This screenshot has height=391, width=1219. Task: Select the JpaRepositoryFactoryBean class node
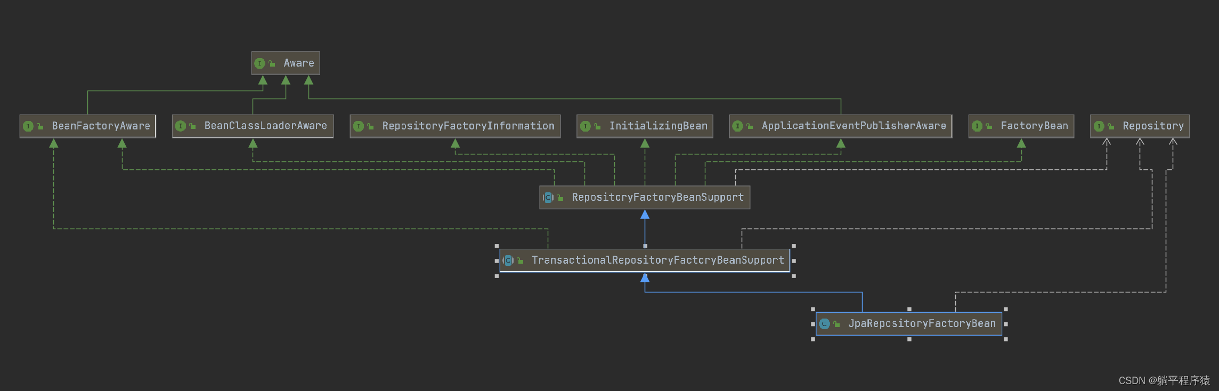(909, 324)
